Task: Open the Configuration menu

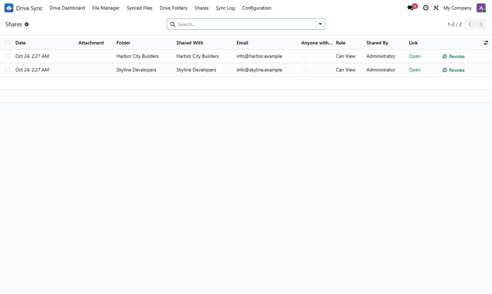Action: [257, 8]
